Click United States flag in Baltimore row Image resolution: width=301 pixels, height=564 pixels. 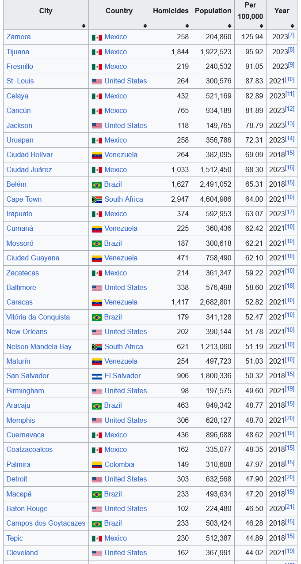[x=97, y=288]
